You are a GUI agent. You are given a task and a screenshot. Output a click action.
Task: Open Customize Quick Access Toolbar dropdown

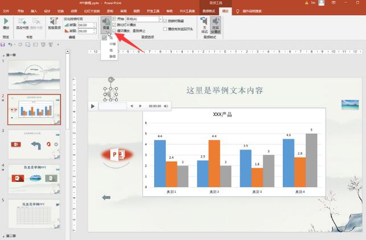58,44
